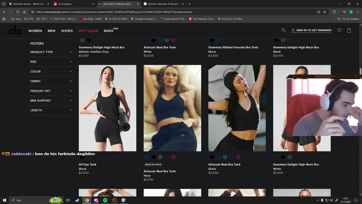Open Airbrush Real Bra Tank Navy title
This screenshot has height=204, width=362.
click(x=160, y=171)
